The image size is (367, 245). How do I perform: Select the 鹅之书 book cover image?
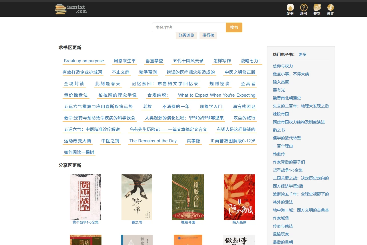(137, 197)
